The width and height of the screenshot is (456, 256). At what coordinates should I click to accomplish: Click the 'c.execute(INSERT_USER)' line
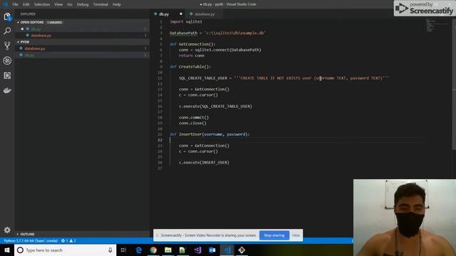(204, 163)
